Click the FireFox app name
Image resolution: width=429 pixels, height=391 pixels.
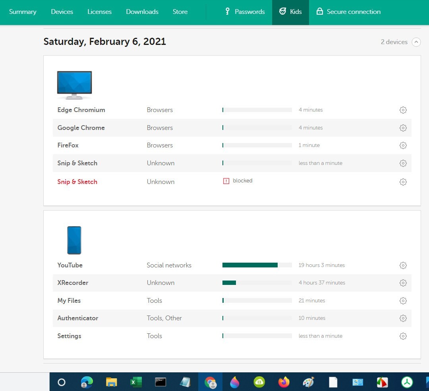68,145
